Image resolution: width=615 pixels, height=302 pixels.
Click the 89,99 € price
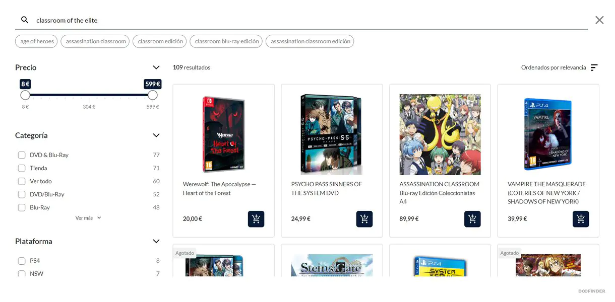click(x=409, y=219)
